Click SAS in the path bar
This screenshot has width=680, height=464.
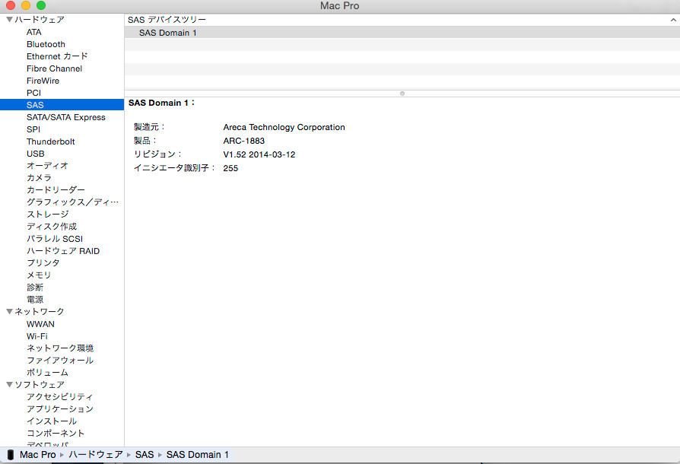[145, 454]
